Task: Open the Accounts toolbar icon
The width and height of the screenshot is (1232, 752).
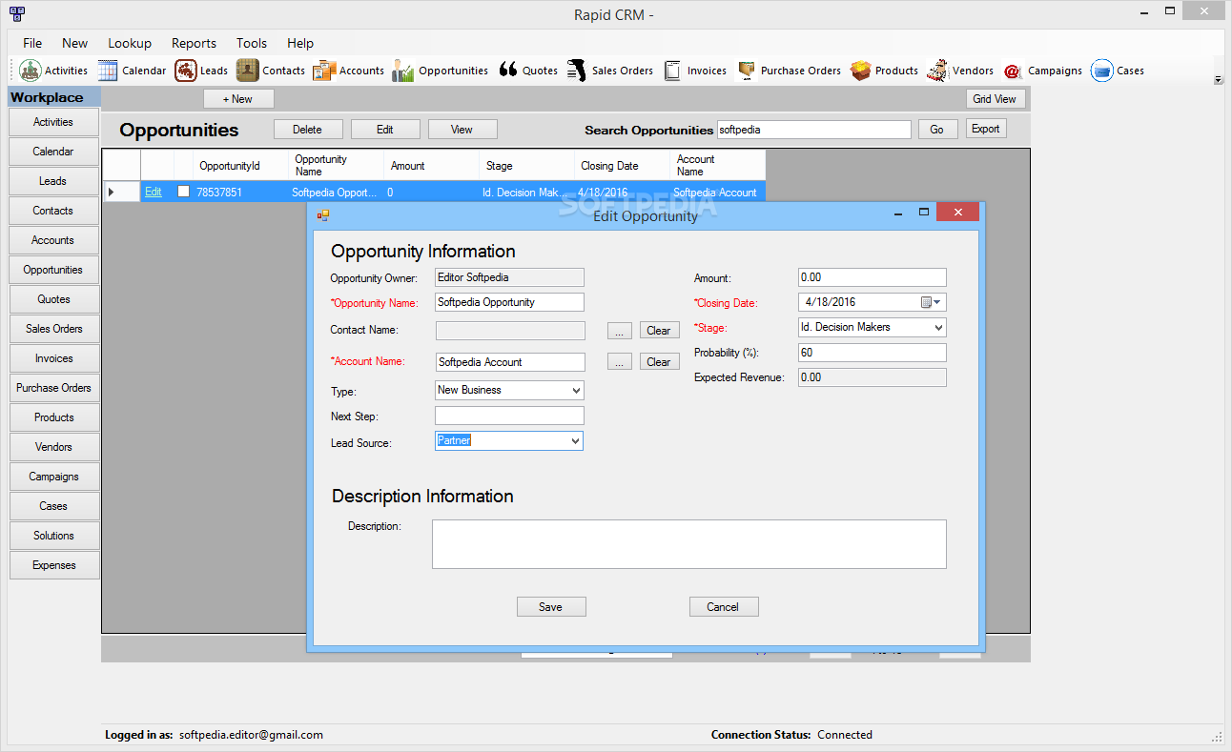Action: click(x=324, y=71)
